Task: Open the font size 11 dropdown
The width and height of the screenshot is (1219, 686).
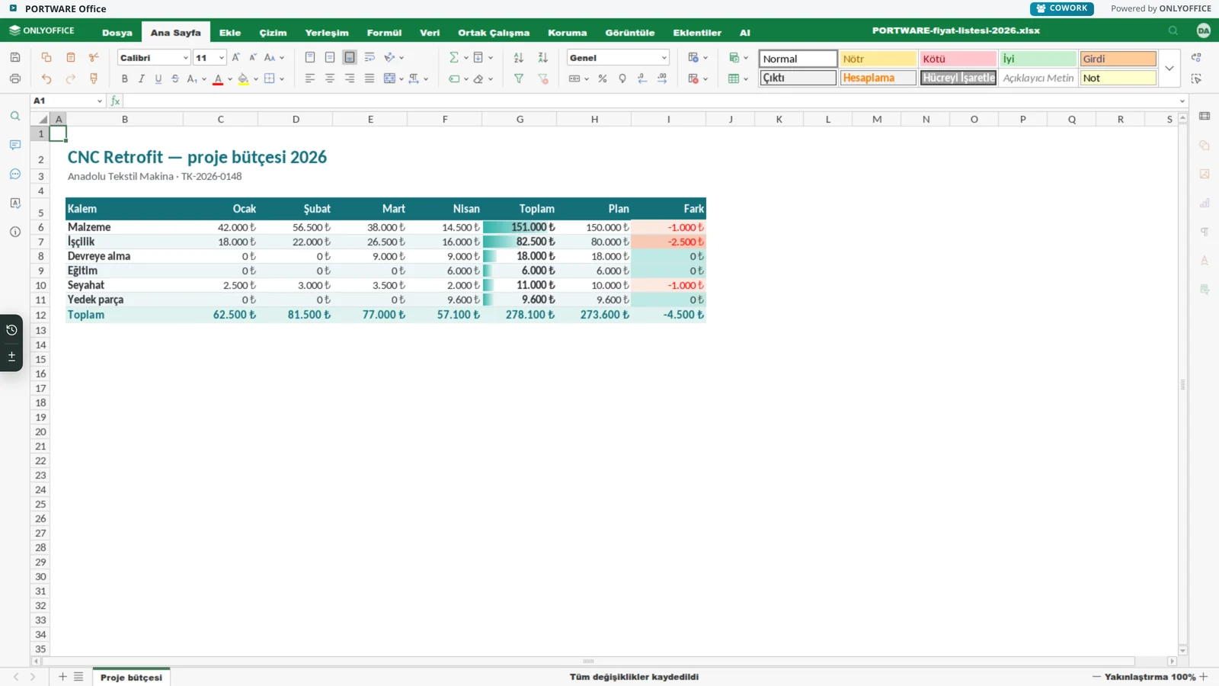Action: [222, 58]
